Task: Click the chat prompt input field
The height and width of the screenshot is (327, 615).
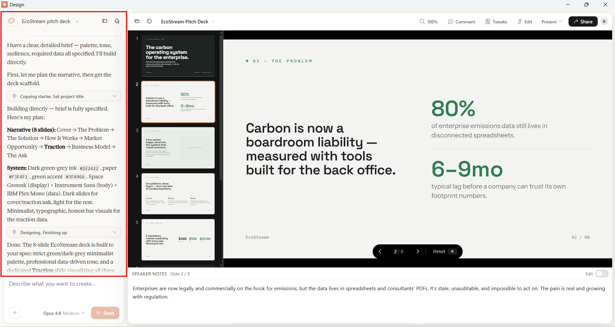Action: click(x=64, y=284)
